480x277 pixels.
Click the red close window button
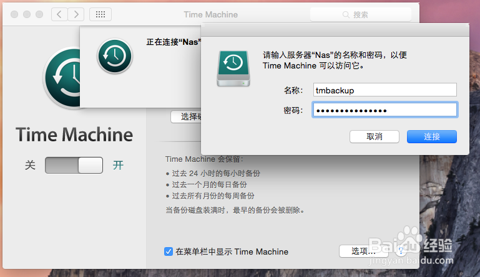[x=14, y=14]
